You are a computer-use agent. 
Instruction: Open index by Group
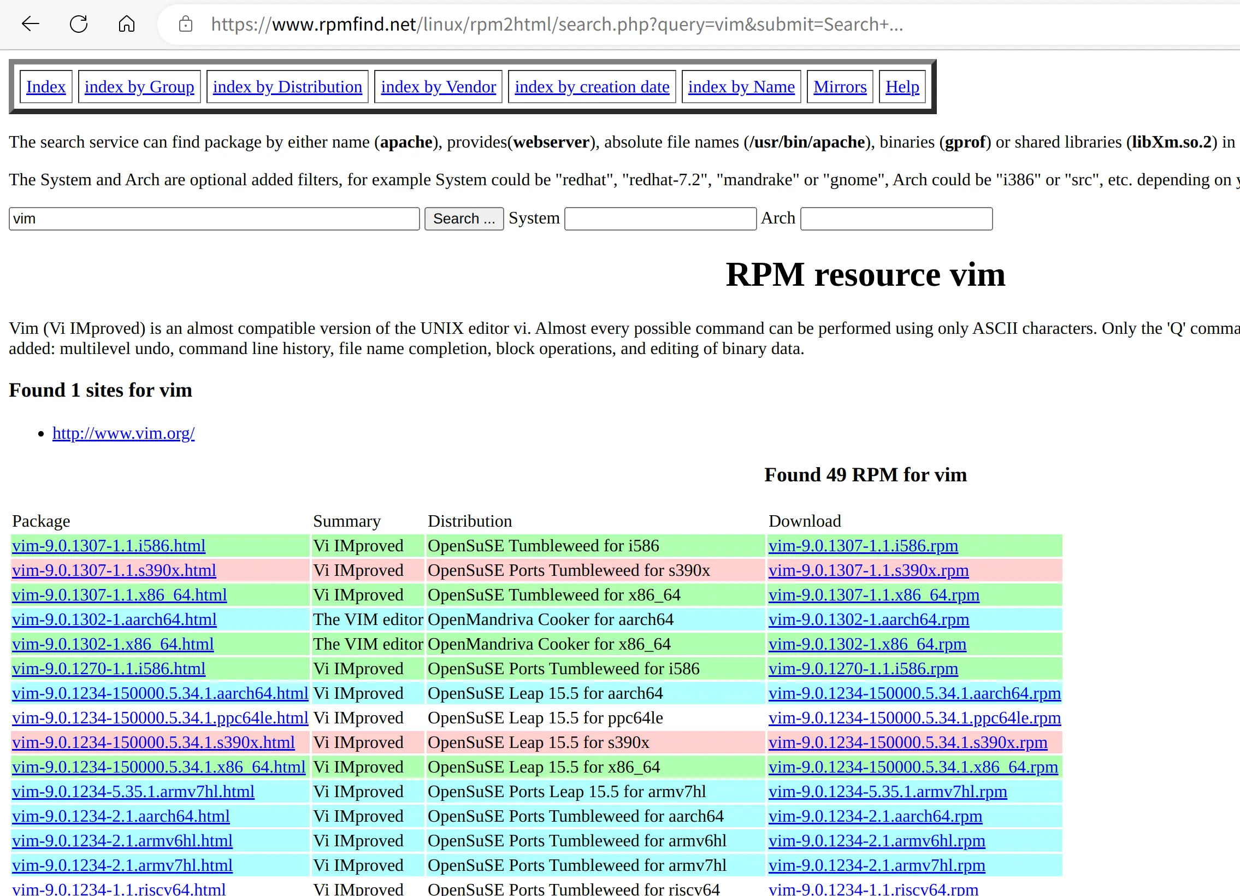coord(139,87)
